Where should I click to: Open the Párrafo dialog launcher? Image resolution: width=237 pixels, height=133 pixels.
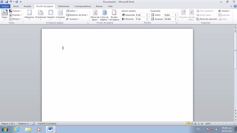(176, 23)
